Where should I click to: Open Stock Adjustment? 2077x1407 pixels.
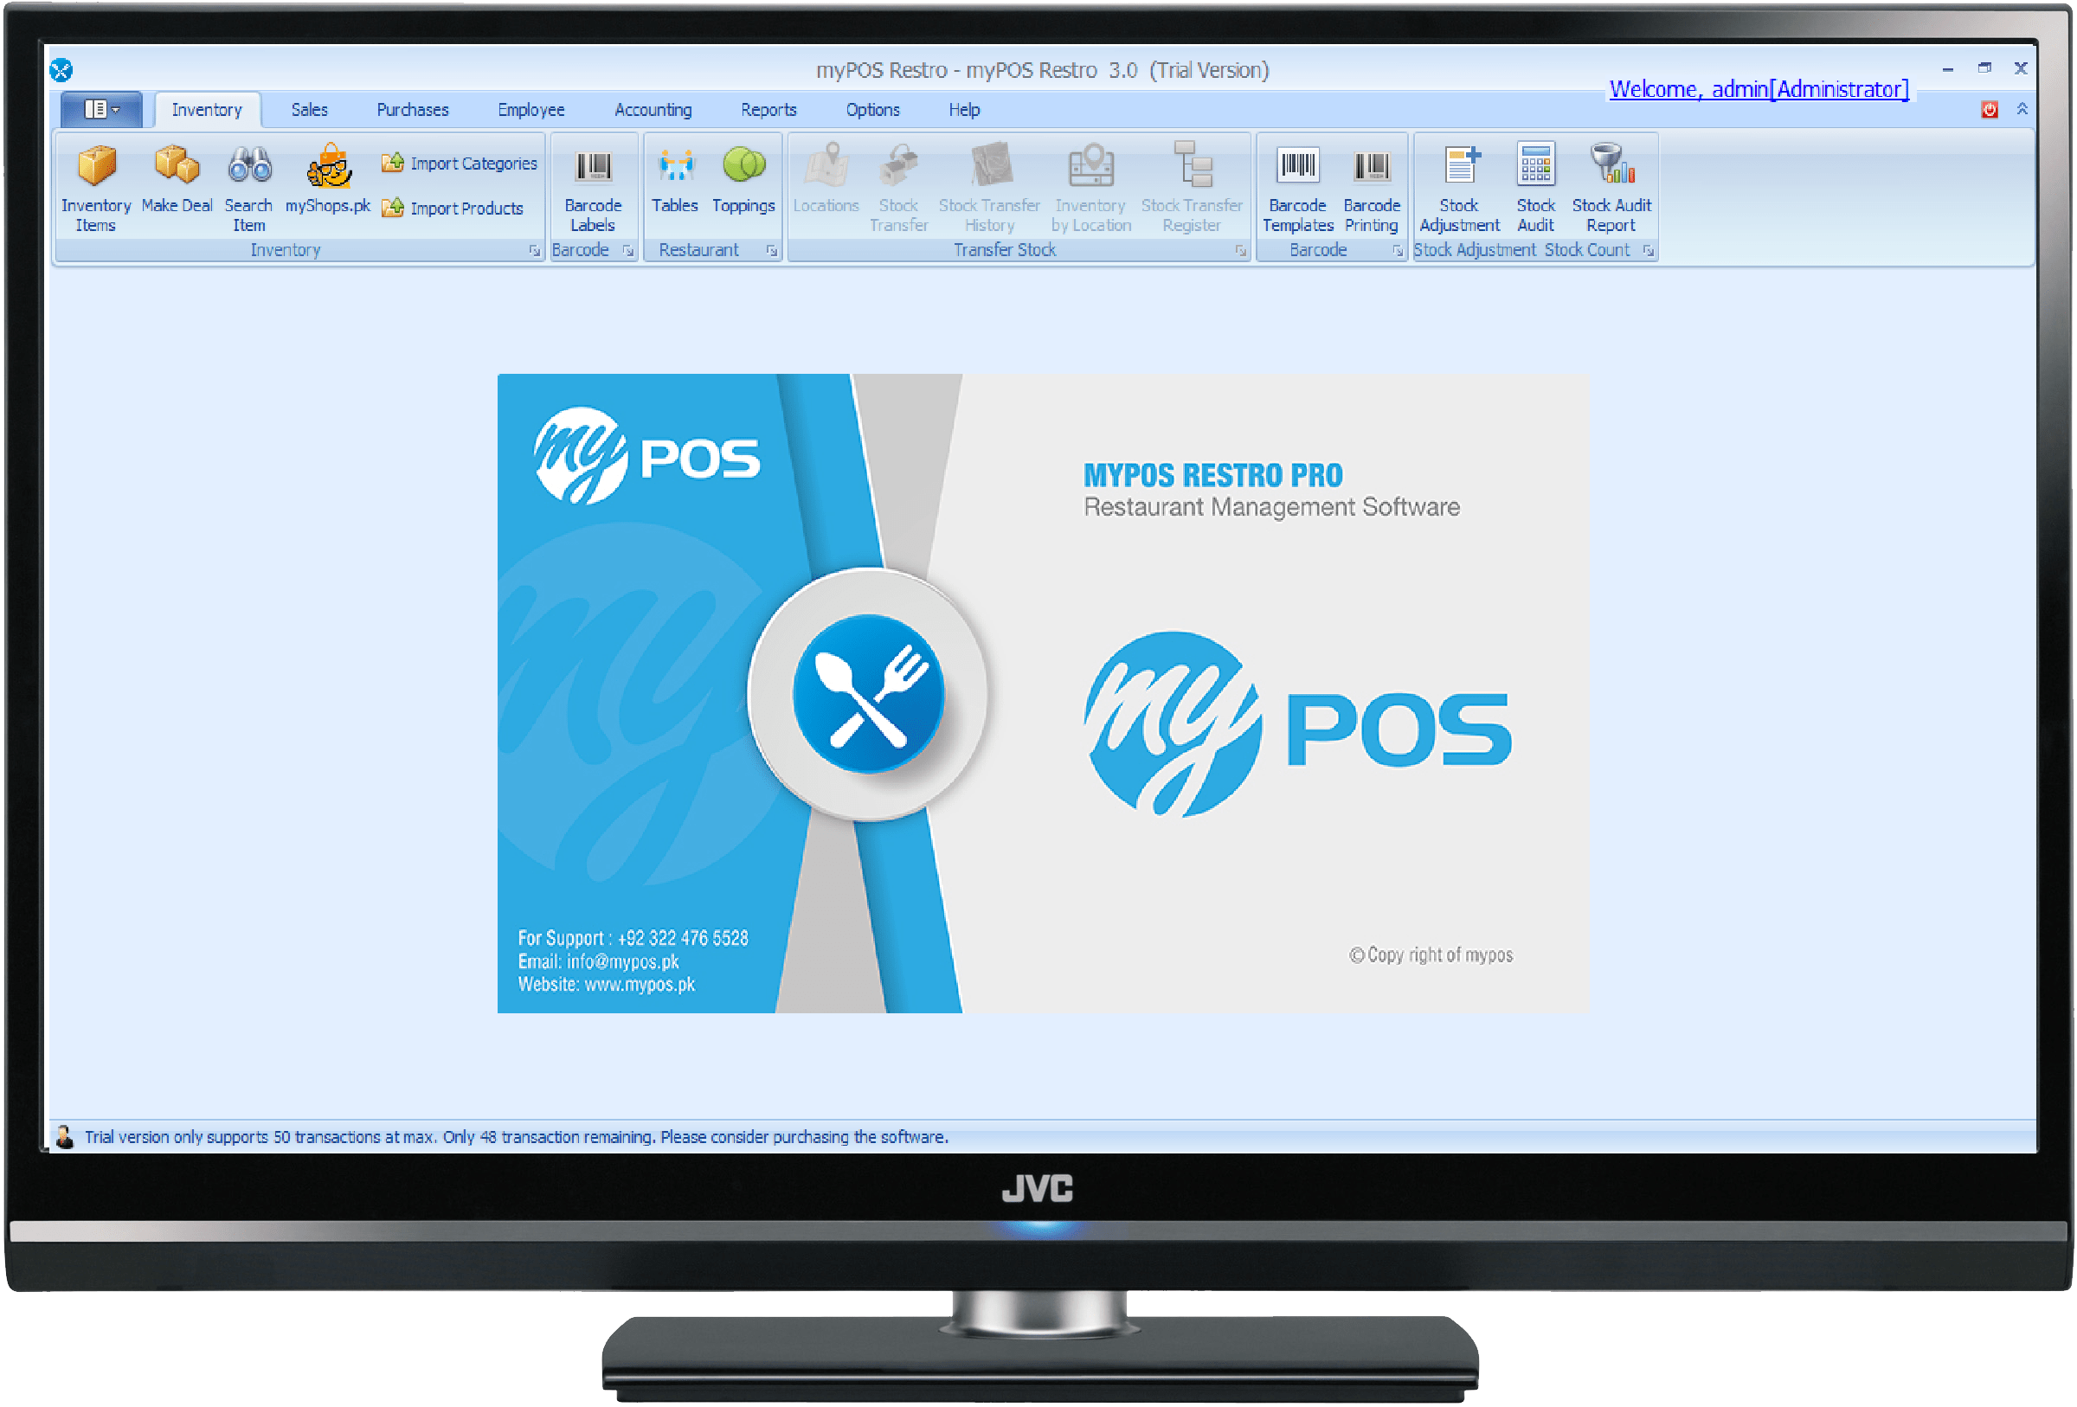pyautogui.click(x=1459, y=188)
